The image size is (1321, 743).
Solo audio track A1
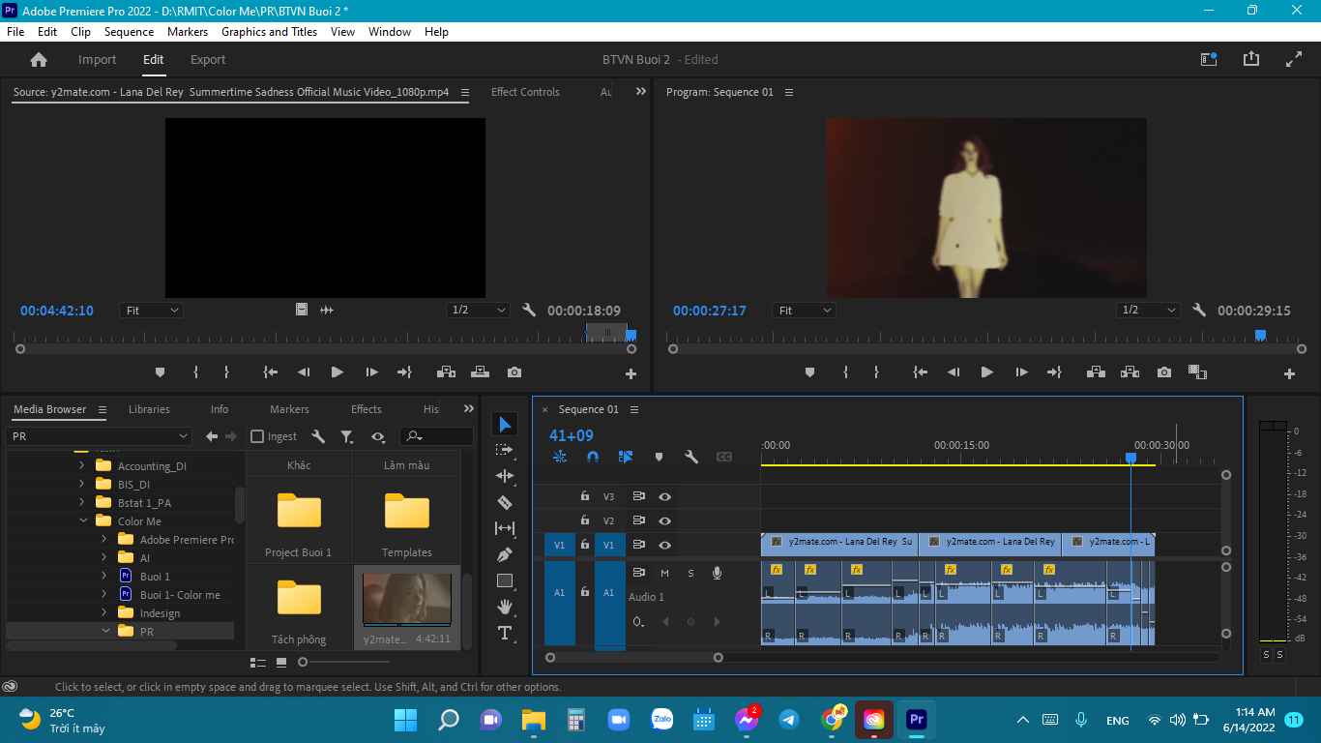690,573
